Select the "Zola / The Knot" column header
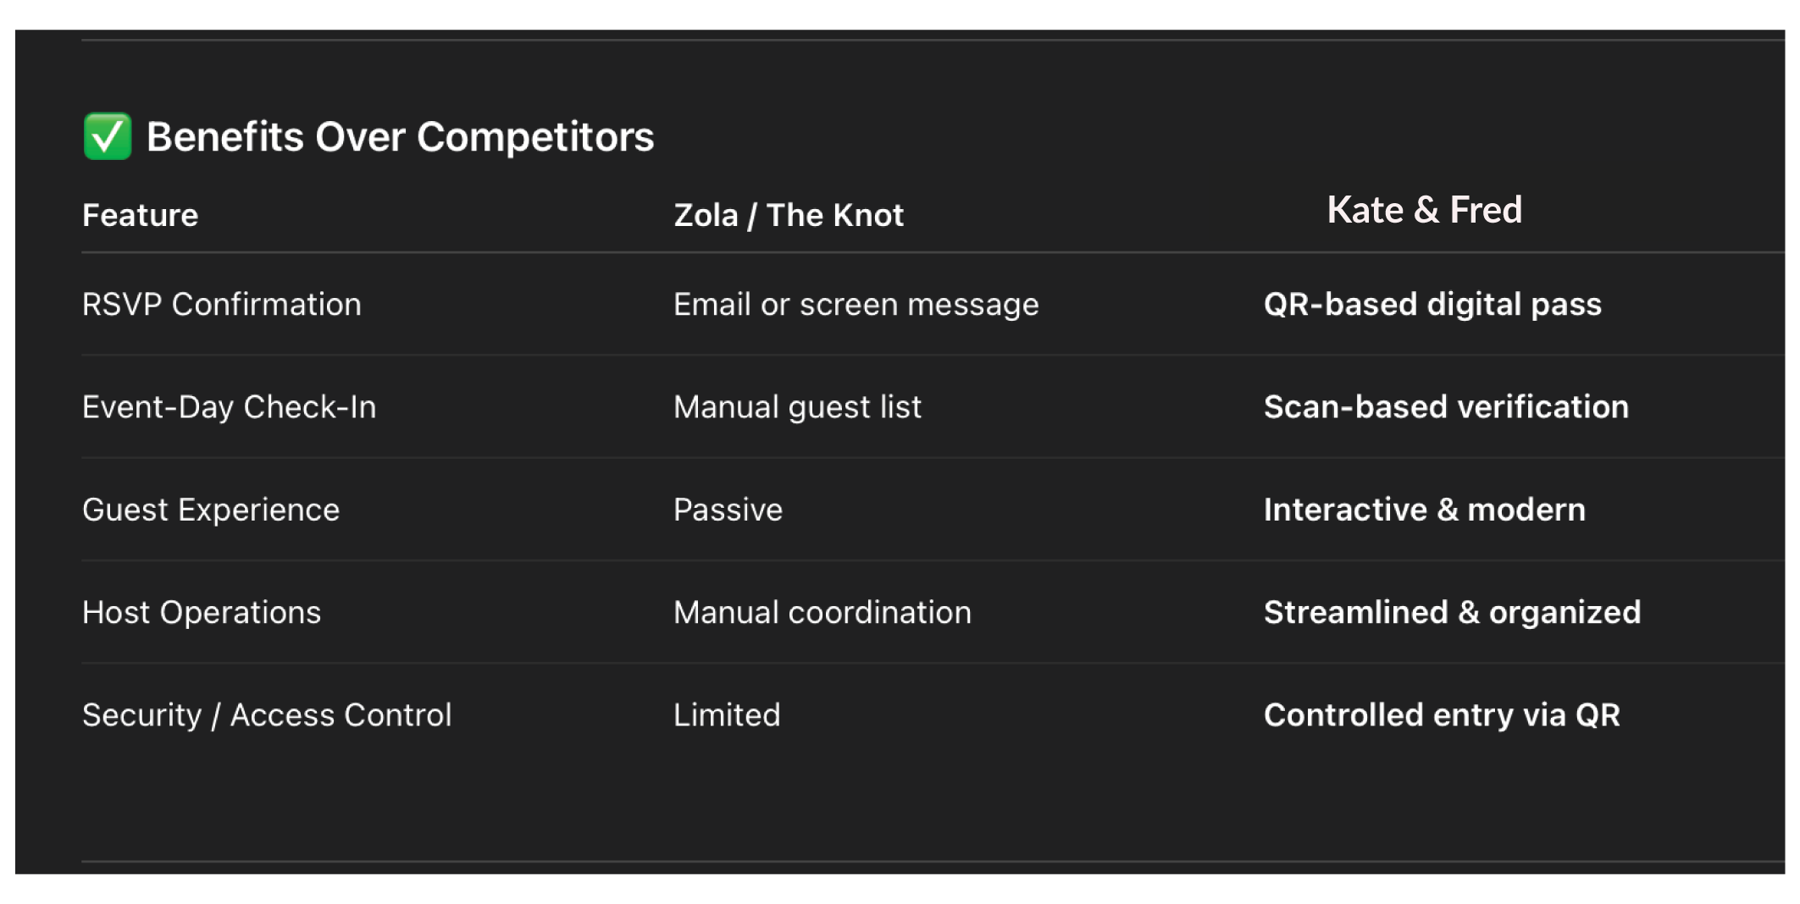The height and width of the screenshot is (904, 1800). [789, 216]
